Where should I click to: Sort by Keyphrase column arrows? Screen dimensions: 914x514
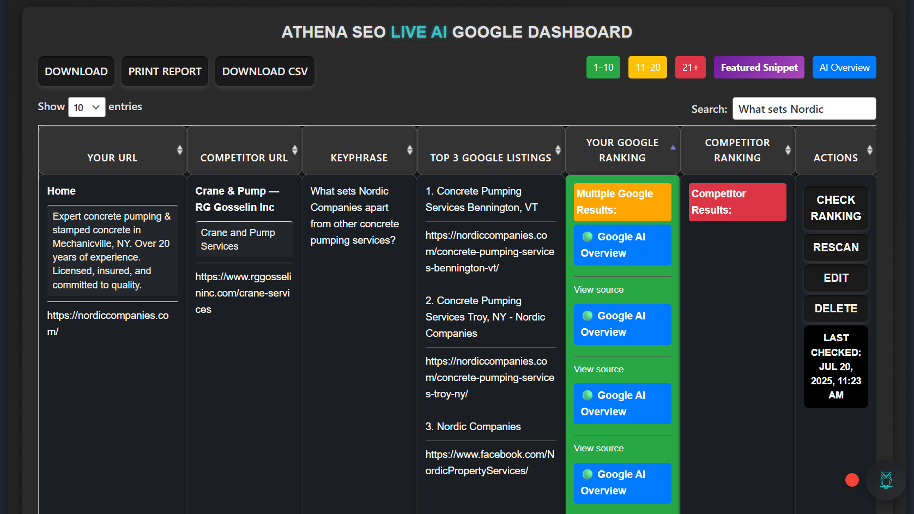[409, 150]
